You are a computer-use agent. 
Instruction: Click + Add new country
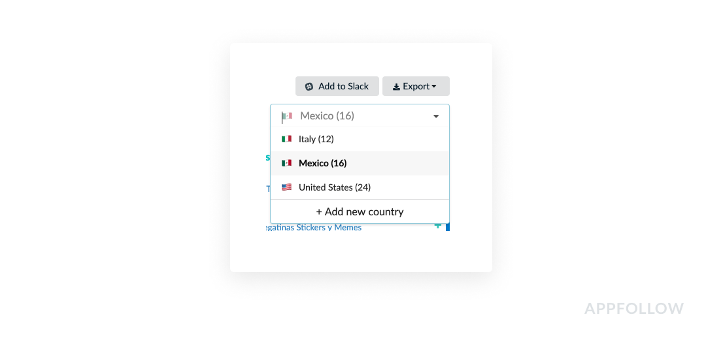(x=360, y=211)
